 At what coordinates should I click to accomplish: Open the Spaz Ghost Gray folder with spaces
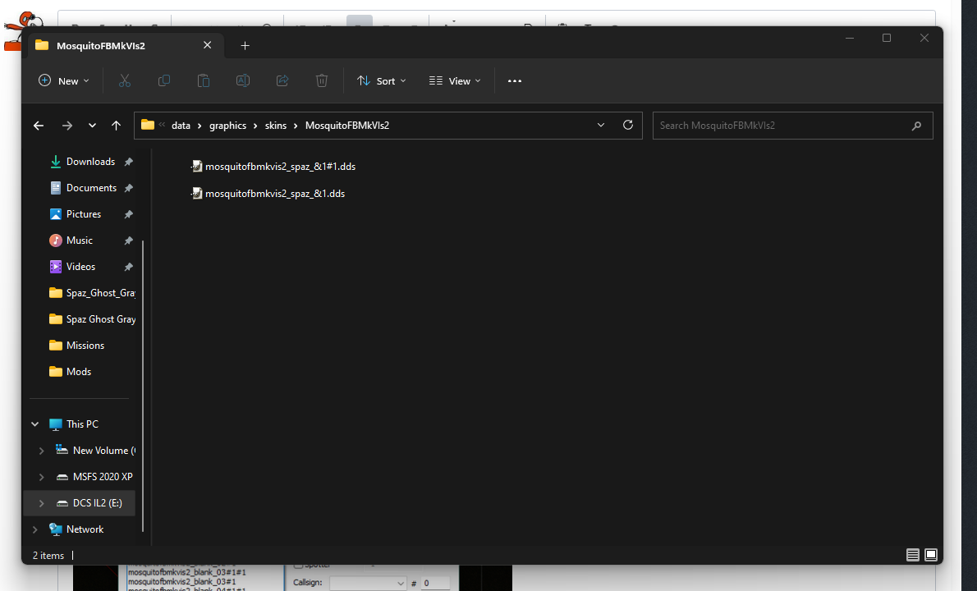point(92,319)
